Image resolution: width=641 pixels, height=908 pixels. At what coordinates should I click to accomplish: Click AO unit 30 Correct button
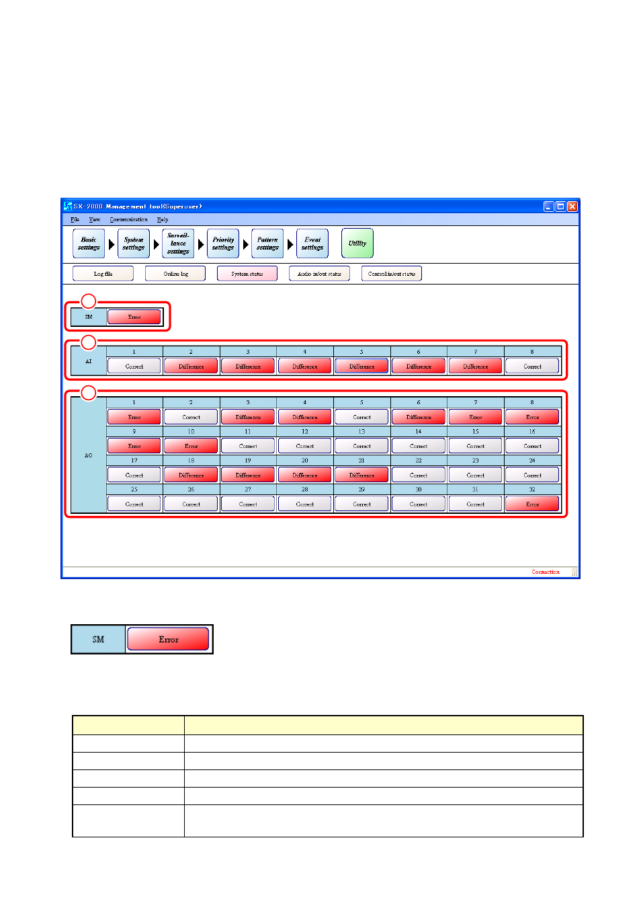tap(419, 504)
